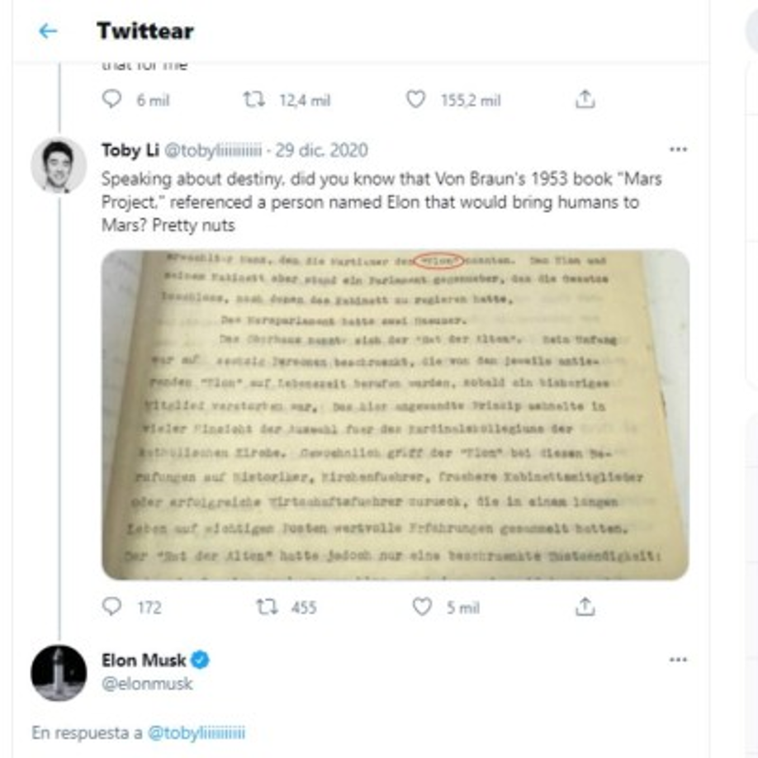Open more options on Elon Musk's tweet
758x758 pixels.
(678, 660)
